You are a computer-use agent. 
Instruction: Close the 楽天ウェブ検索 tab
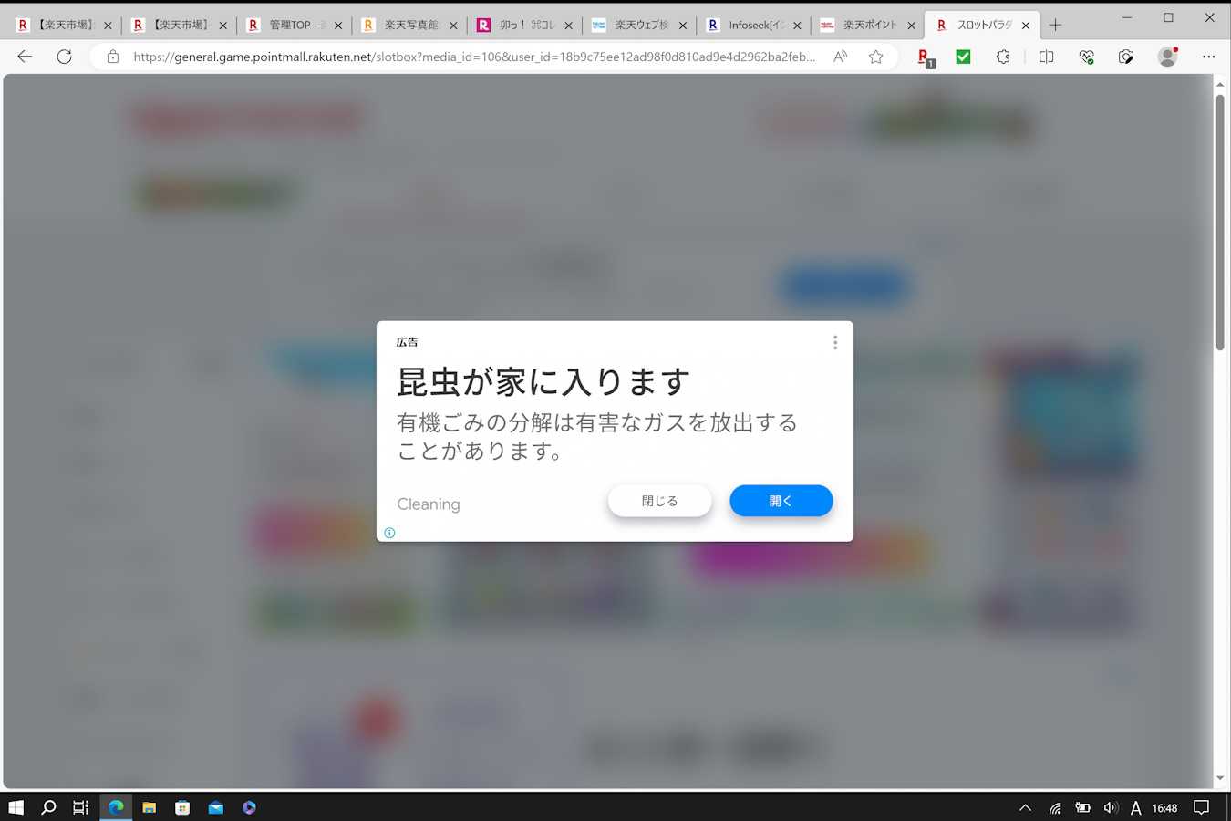(x=682, y=26)
